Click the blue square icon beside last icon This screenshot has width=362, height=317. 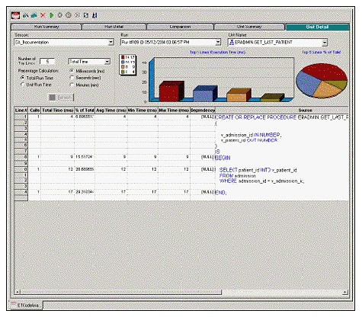(x=86, y=15)
